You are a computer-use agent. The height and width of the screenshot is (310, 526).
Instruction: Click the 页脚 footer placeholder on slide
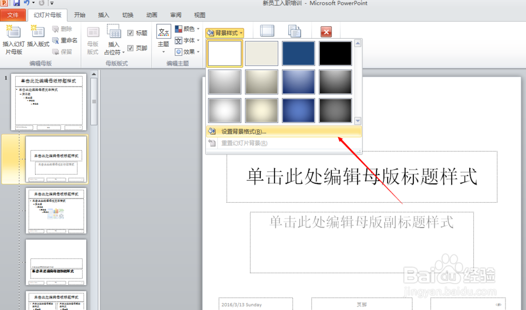pos(362,304)
